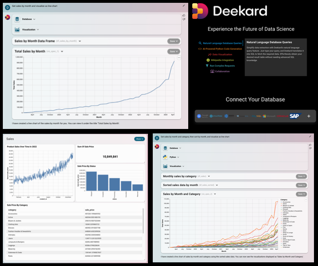Click Save for Total Sales by Month
The width and height of the screenshot is (318, 266).
174,52
